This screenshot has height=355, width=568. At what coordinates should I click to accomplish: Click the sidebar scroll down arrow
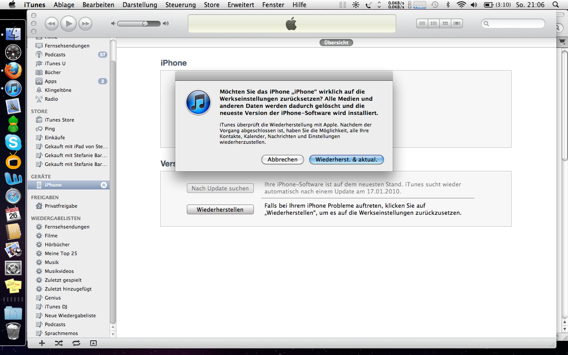pyautogui.click(x=113, y=334)
